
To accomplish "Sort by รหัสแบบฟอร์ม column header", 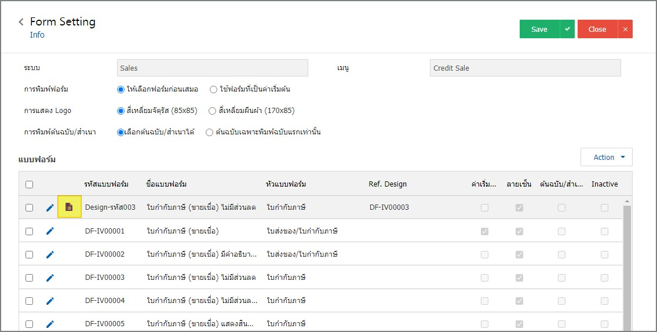I will [106, 184].
